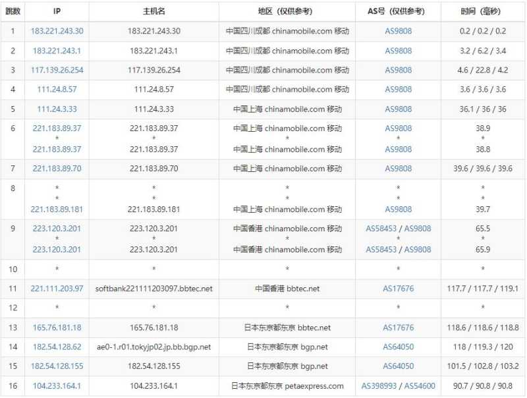Image resolution: width=527 pixels, height=398 pixels.
Task: Open IP link 111.24.8.57 in hop 4
Action: pyautogui.click(x=57, y=90)
